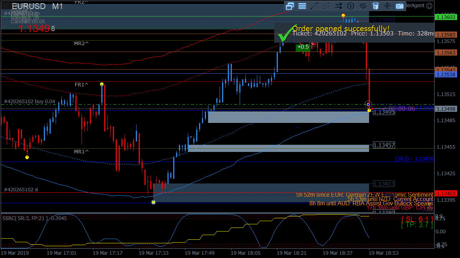Click the "Ticket: 420265102" text in the notification
This screenshot has height=258, width=460.
pyautogui.click(x=319, y=33)
